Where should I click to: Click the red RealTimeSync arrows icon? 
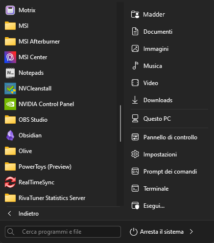coord(10,182)
